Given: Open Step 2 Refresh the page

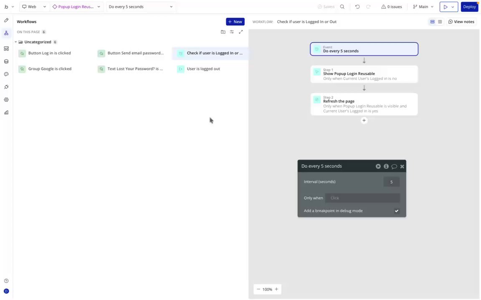Looking at the screenshot, I should 364,104.
